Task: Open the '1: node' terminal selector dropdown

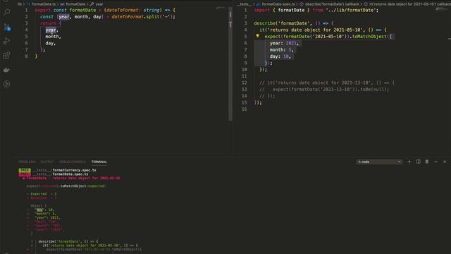Action: click(x=379, y=162)
